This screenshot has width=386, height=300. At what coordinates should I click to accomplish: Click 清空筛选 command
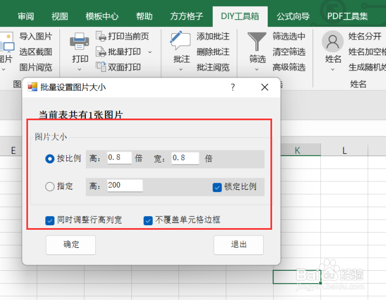pos(289,52)
